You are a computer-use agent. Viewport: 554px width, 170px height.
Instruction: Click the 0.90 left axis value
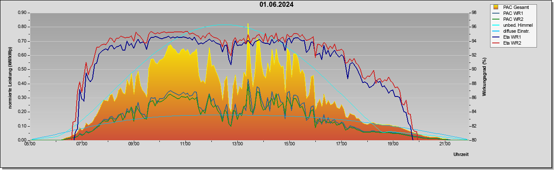coord(23,13)
